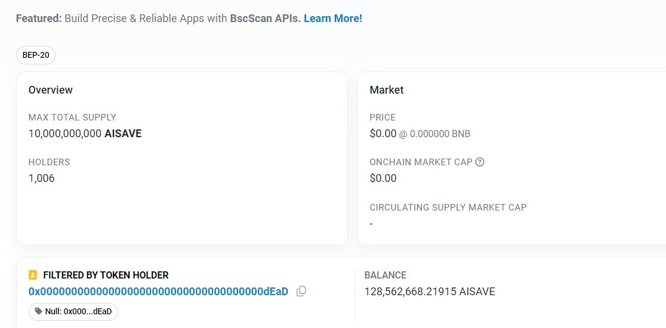The image size is (666, 328).
Task: Click the yellow address book icon beside Filtered By Token Holder
Action: point(33,275)
